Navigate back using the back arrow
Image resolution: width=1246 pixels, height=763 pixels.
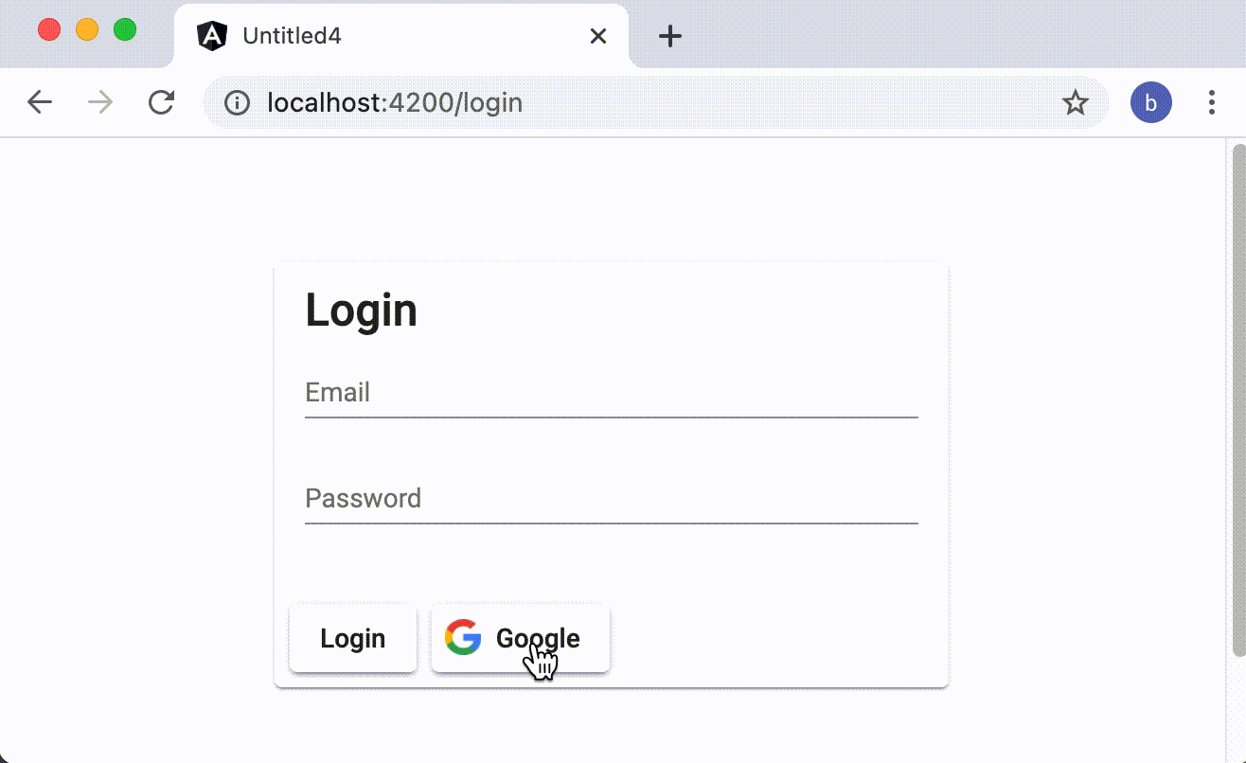[x=39, y=101]
